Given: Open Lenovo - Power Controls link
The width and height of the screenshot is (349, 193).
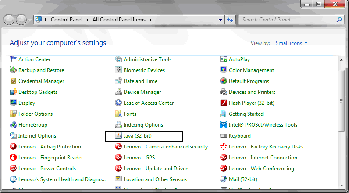Looking at the screenshot, I should click(x=47, y=169).
